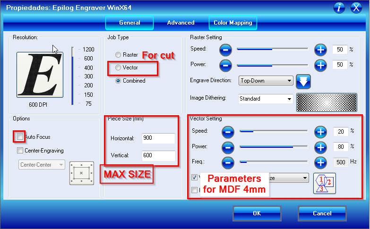The width and height of the screenshot is (370, 229).
Task: Uncheck the checked vector sorting checkbox
Action: [x=194, y=177]
